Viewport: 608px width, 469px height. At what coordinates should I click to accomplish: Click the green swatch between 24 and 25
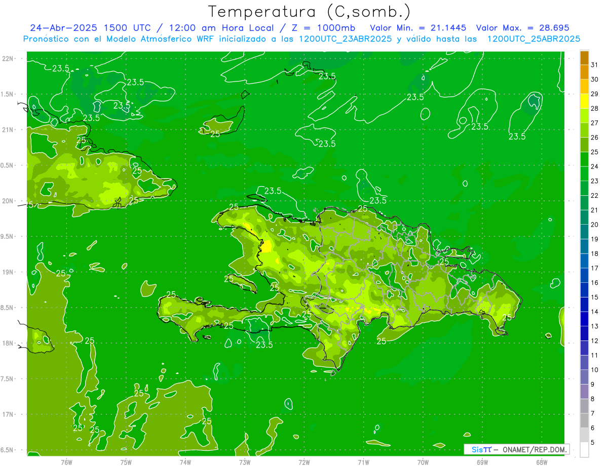(584, 159)
